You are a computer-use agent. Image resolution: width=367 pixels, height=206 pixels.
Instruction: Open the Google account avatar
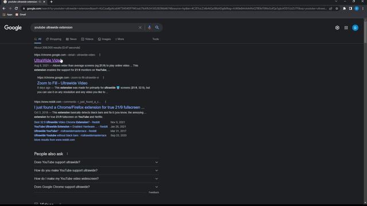pos(355,28)
